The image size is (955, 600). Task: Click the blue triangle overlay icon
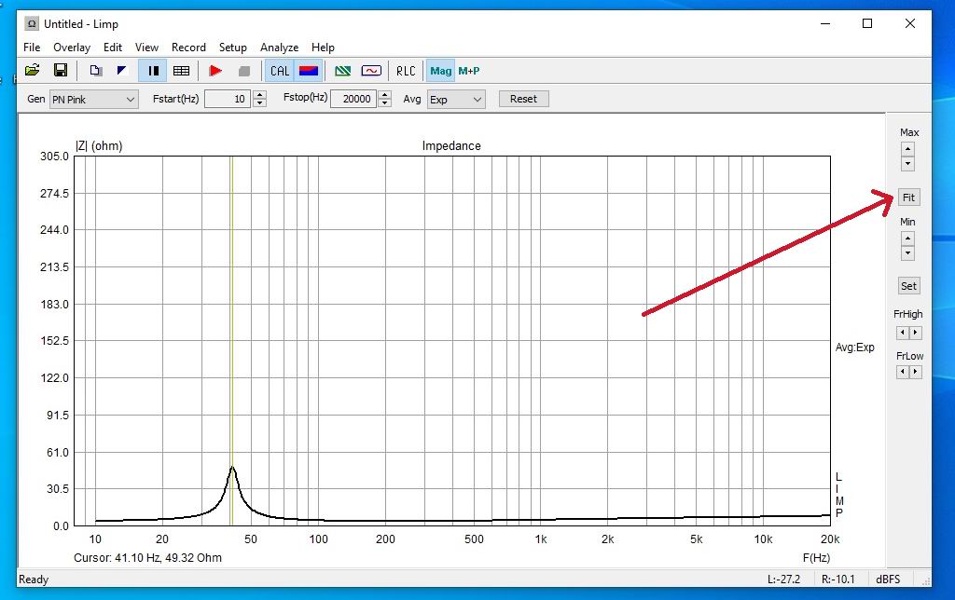[122, 71]
